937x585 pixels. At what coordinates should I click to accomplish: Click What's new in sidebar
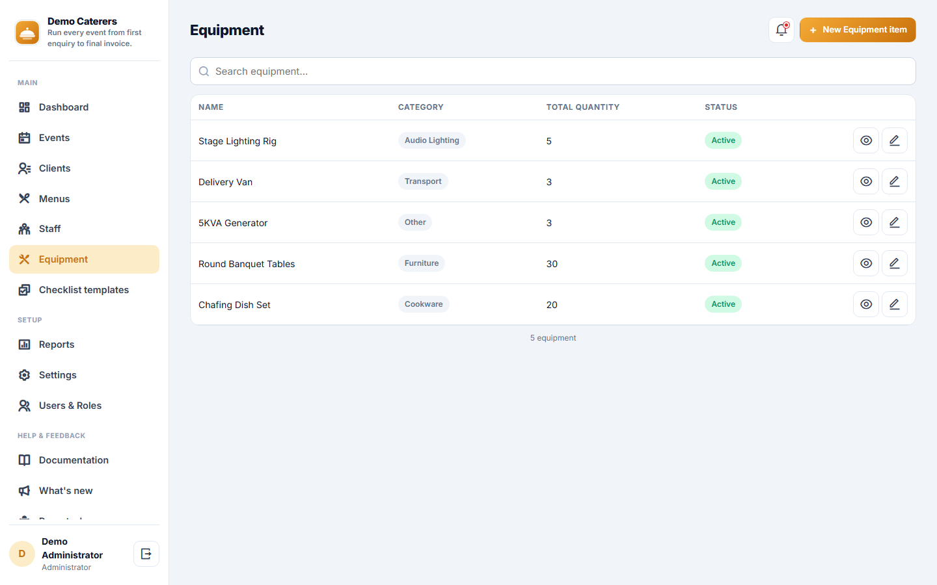point(84,491)
